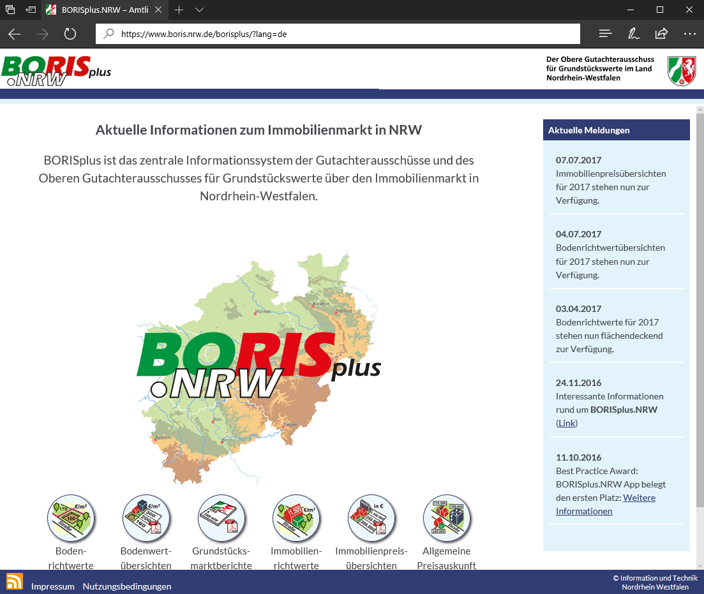The height and width of the screenshot is (594, 704).
Task: Click the BORISplus NRW logo in the header
Action: [57, 71]
